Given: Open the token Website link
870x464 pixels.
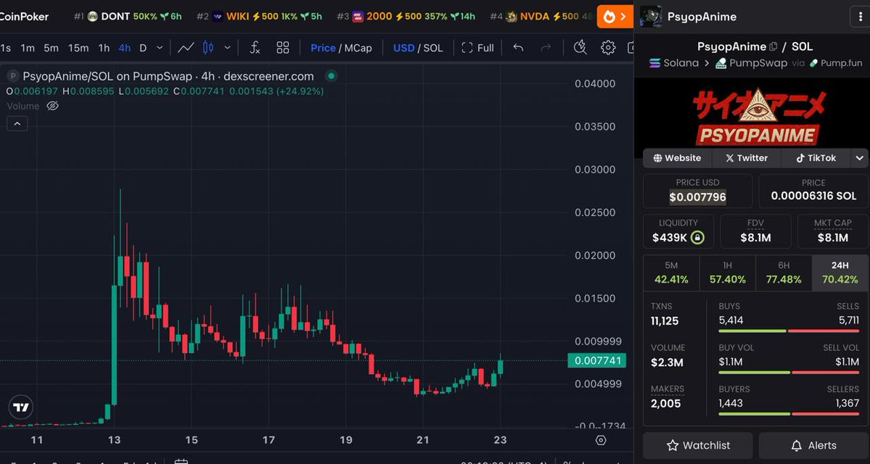Looking at the screenshot, I should coord(678,158).
